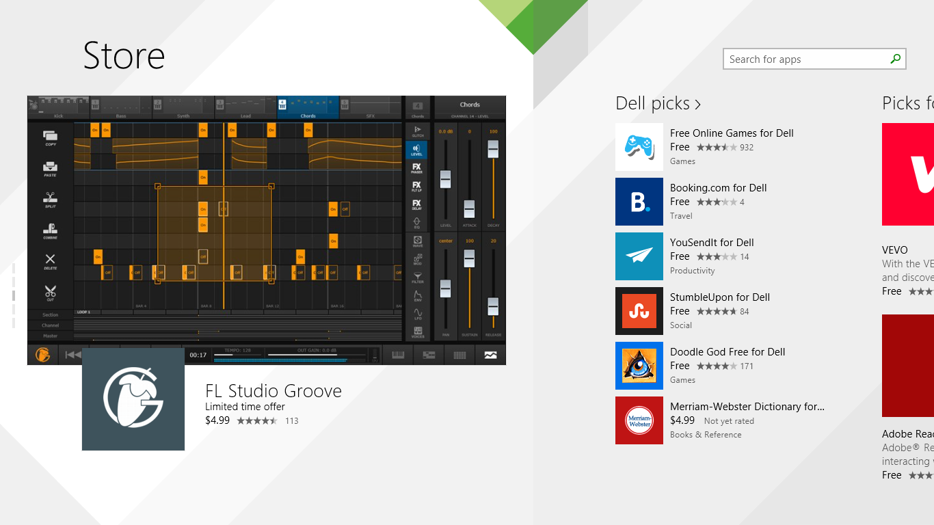934x525 pixels.
Task: Select 'Merriam-Webster Dictionary for...' title
Action: [747, 407]
